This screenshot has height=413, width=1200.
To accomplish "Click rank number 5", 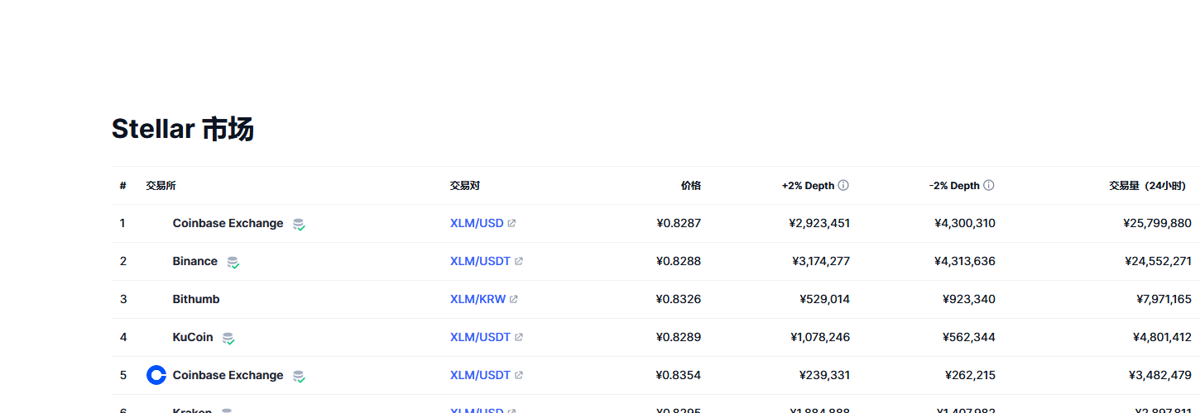I will pyautogui.click(x=123, y=376).
